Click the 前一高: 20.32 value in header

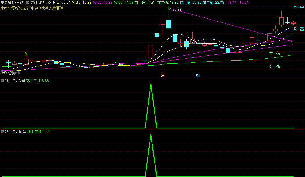pyautogui.click(x=191, y=3)
